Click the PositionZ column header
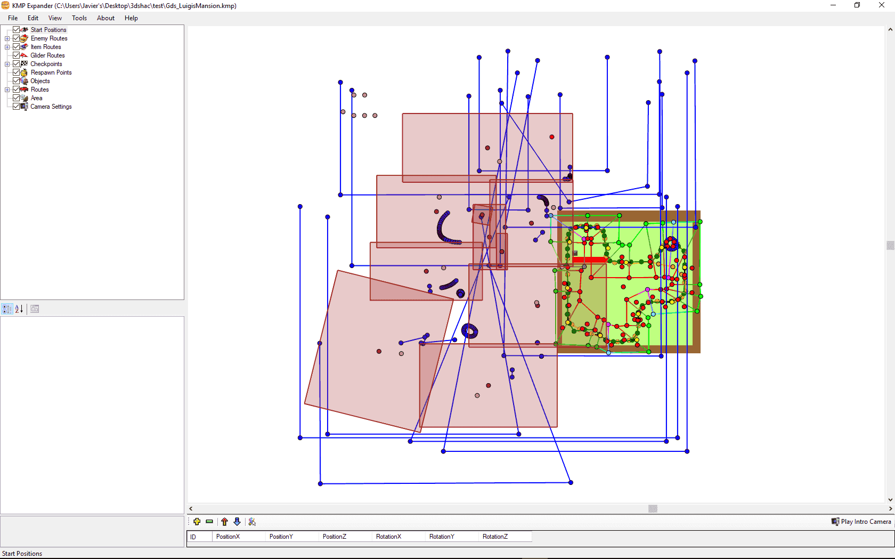895x559 pixels. click(x=345, y=537)
